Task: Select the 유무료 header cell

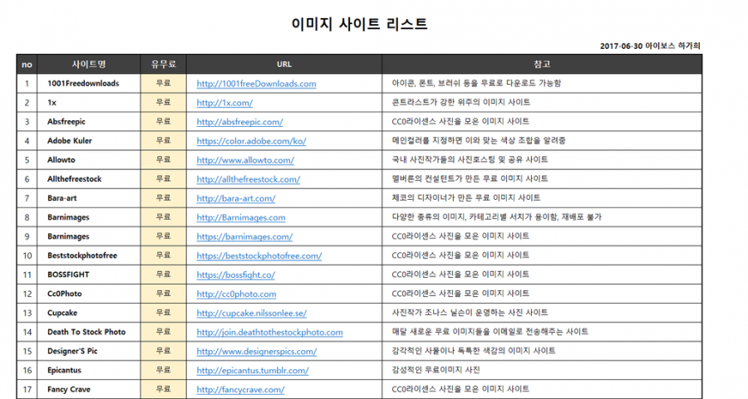Action: pos(163,64)
